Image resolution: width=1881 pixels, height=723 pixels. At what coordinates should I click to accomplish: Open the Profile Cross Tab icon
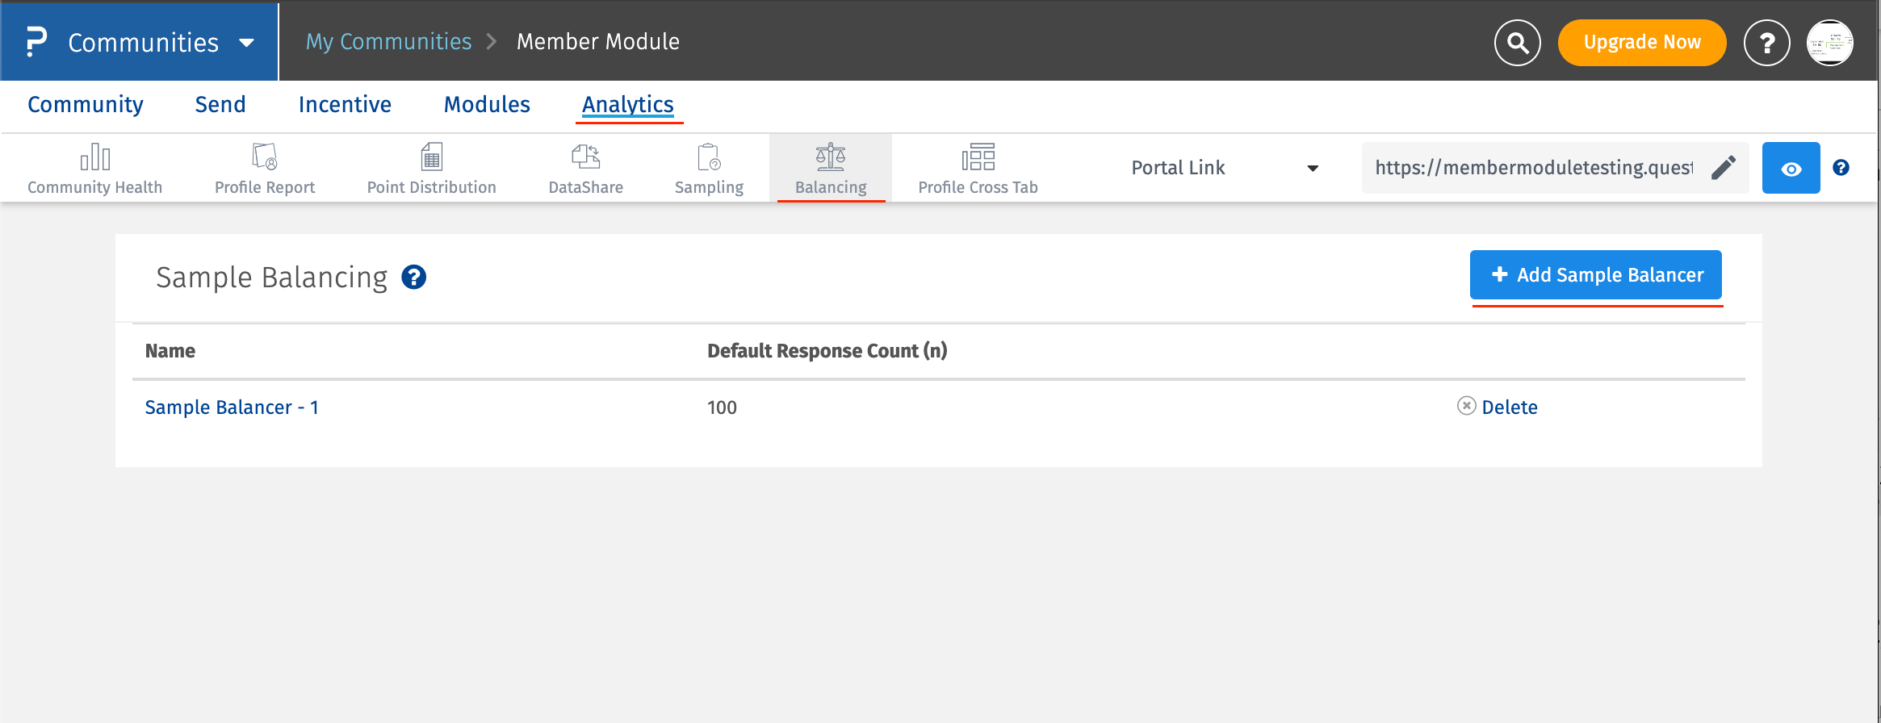click(978, 157)
